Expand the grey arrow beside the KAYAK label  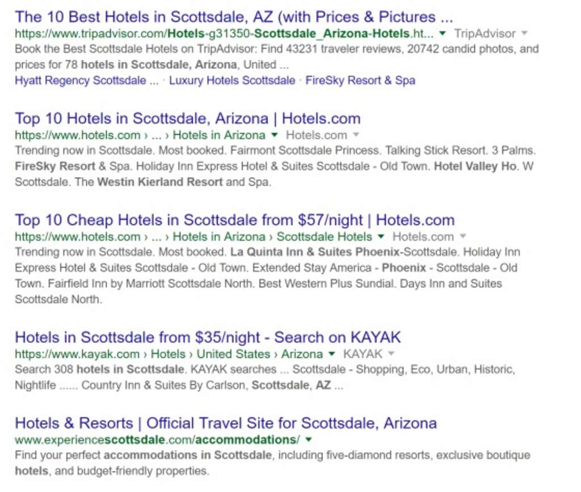point(390,354)
